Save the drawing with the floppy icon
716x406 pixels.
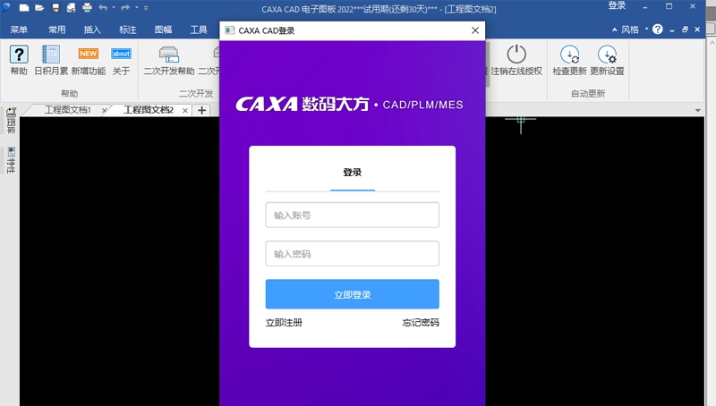point(55,8)
